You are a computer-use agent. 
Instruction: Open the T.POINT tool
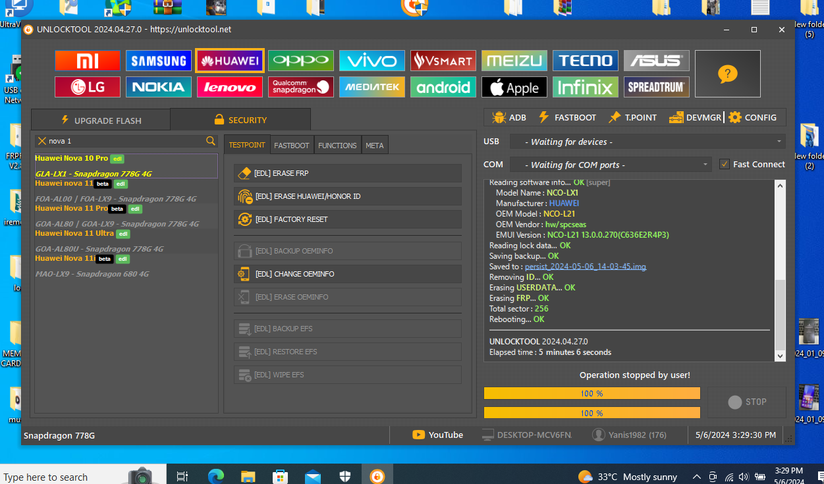tap(632, 117)
